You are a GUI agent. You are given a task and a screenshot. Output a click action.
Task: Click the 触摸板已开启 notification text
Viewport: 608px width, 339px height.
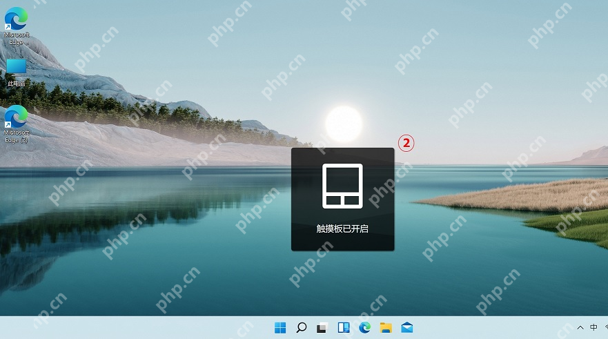click(342, 229)
